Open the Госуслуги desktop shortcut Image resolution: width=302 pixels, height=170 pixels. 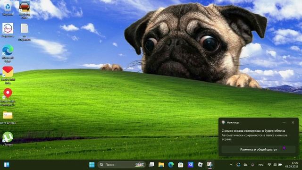(8, 30)
